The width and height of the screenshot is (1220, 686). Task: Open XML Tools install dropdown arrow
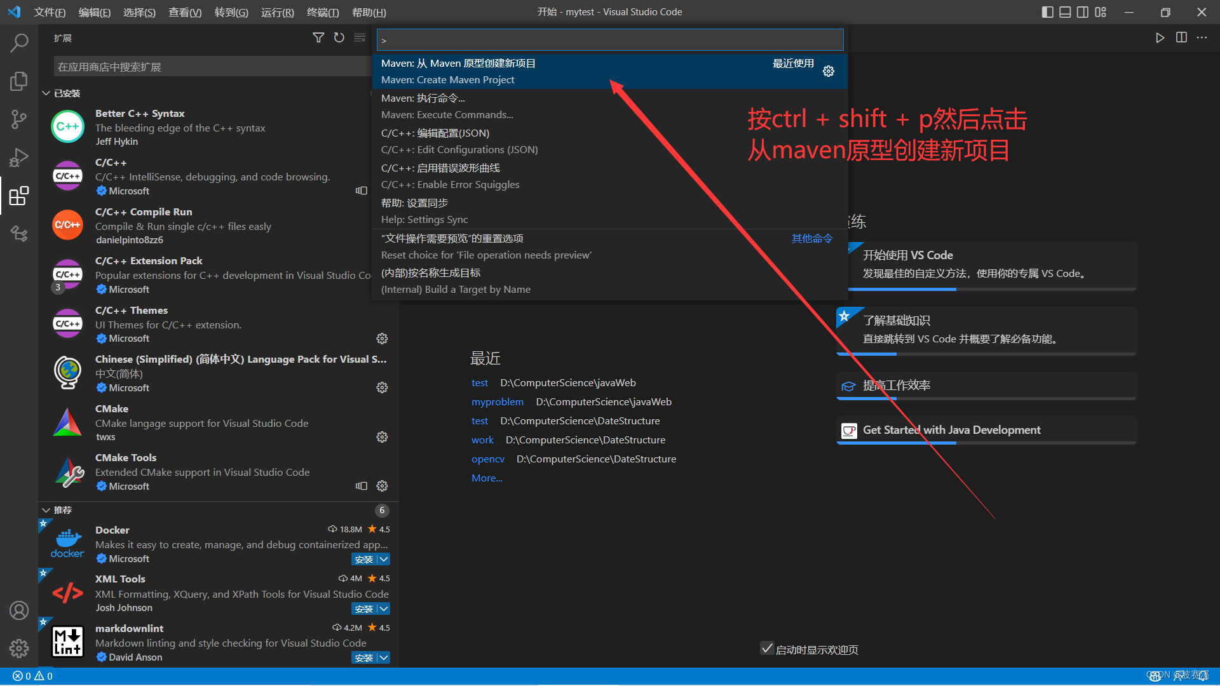point(384,609)
